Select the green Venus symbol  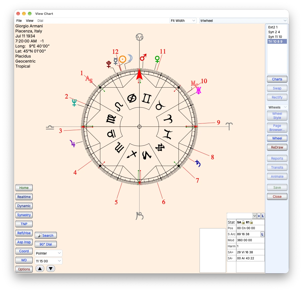[x=157, y=59]
